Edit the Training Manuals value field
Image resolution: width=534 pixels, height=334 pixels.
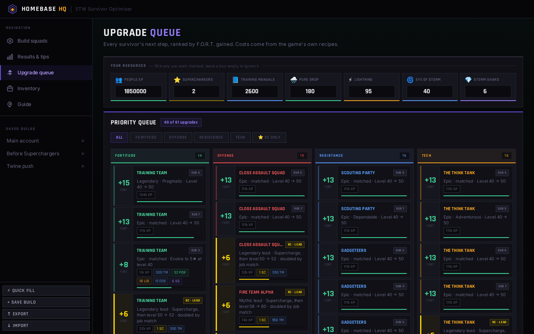pyautogui.click(x=255, y=91)
